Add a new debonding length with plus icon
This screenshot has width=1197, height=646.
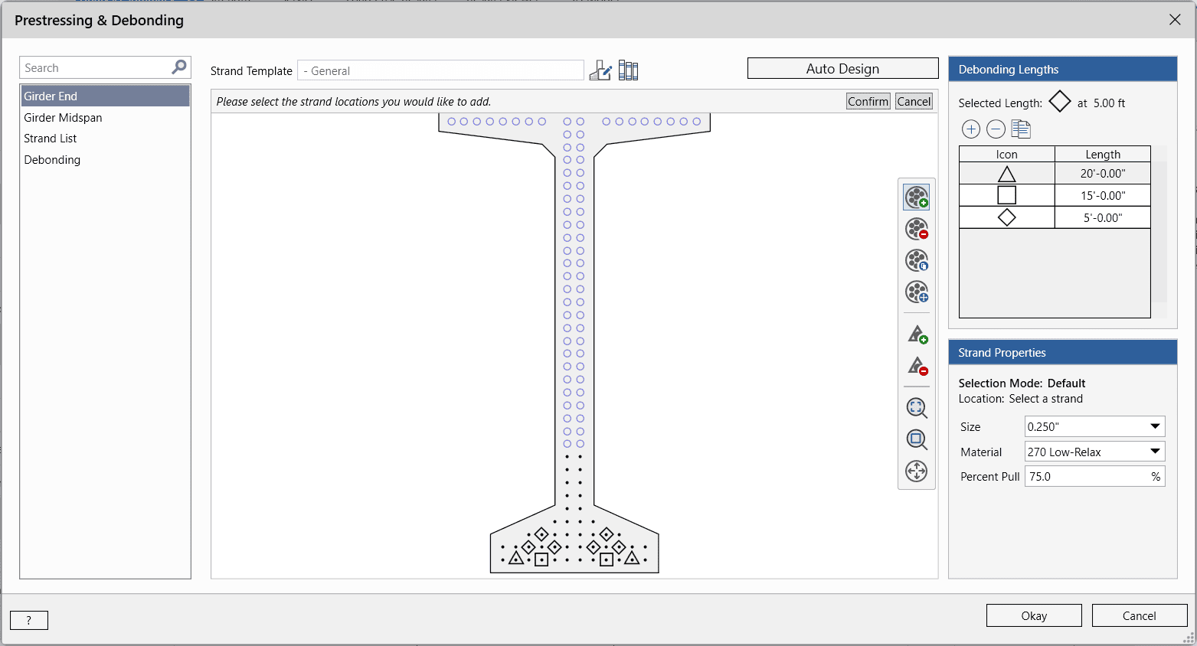pos(970,129)
